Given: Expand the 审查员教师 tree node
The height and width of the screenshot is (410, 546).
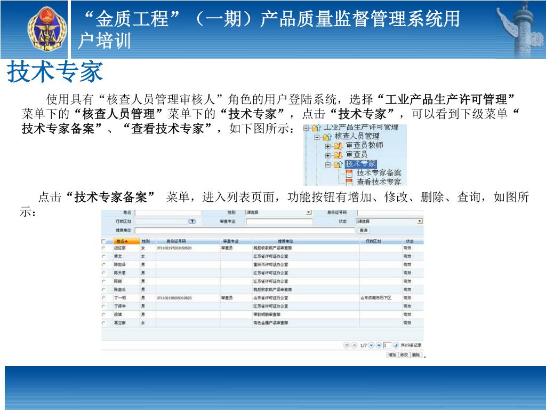Looking at the screenshot, I should pos(328,146).
